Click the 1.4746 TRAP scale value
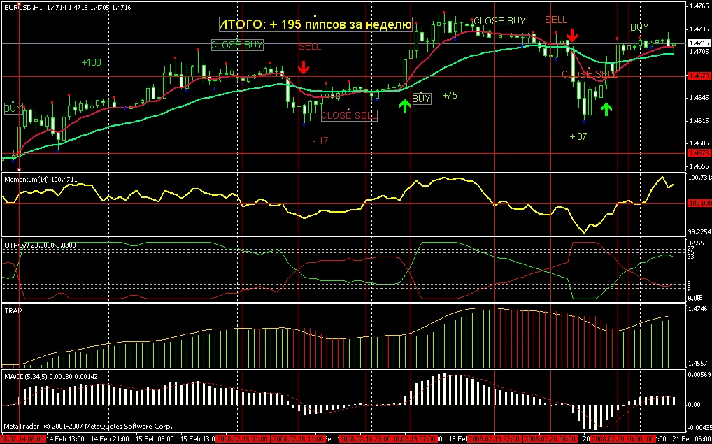Image resolution: width=712 pixels, height=444 pixels. tap(699, 309)
